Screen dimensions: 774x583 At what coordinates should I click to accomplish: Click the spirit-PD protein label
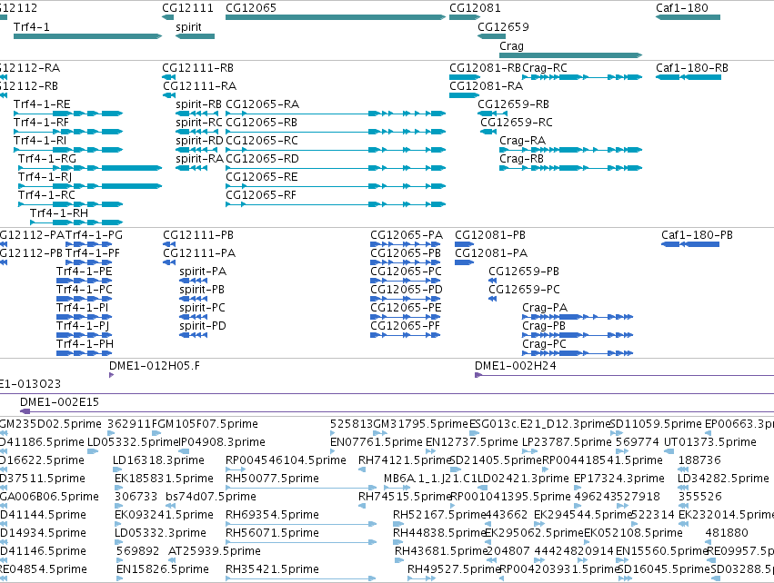point(203,326)
